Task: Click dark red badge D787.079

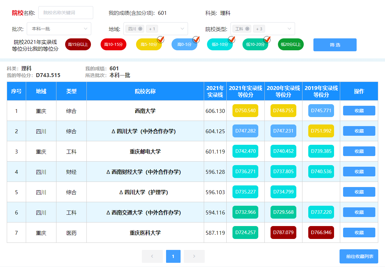Action: point(283,232)
